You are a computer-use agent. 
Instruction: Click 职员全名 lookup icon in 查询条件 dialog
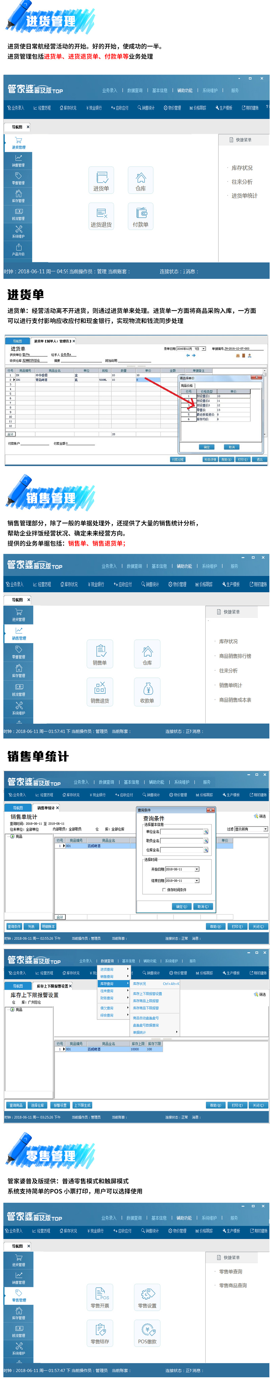click(x=205, y=841)
